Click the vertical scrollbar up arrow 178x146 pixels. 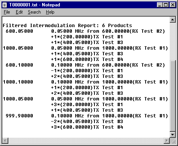[x=173, y=20]
